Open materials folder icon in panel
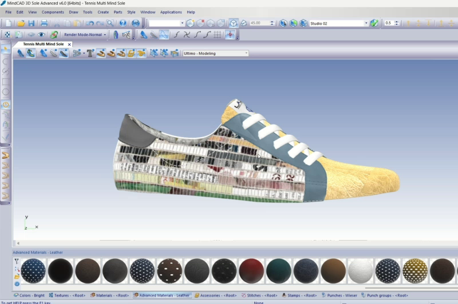The width and height of the screenshot is (458, 304). pos(17,277)
